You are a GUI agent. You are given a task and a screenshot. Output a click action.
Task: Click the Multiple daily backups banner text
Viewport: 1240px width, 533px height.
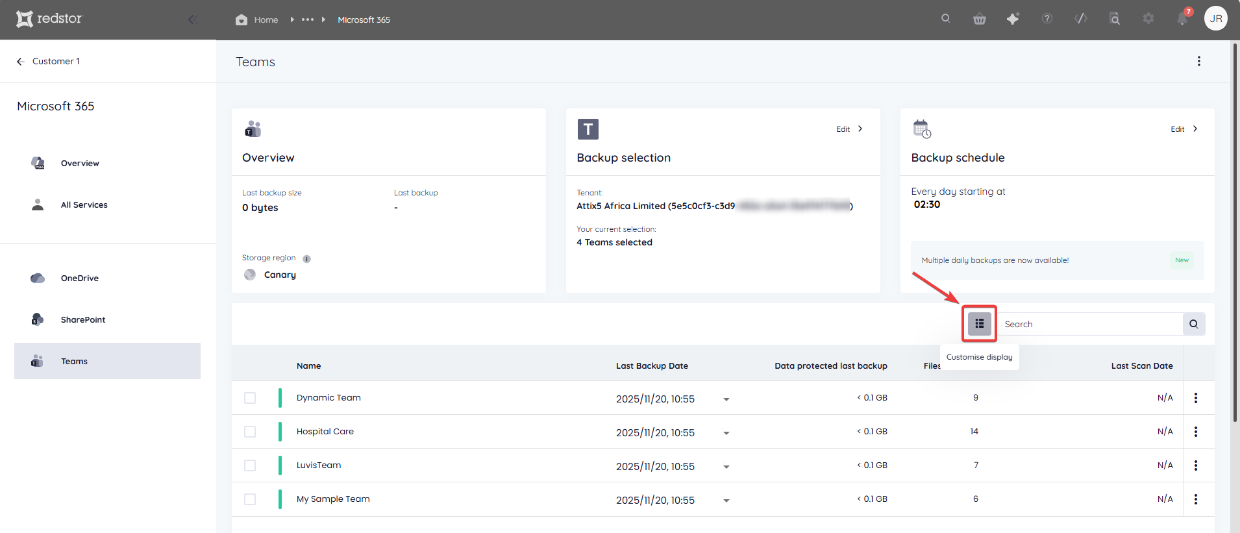point(995,260)
